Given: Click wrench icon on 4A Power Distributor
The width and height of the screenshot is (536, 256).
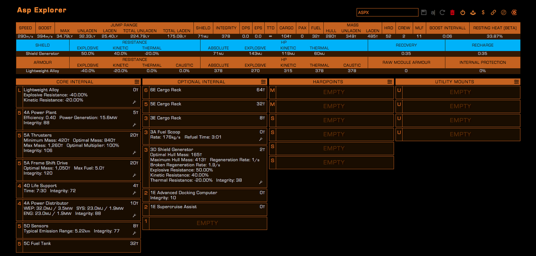Looking at the screenshot, I should (134, 215).
